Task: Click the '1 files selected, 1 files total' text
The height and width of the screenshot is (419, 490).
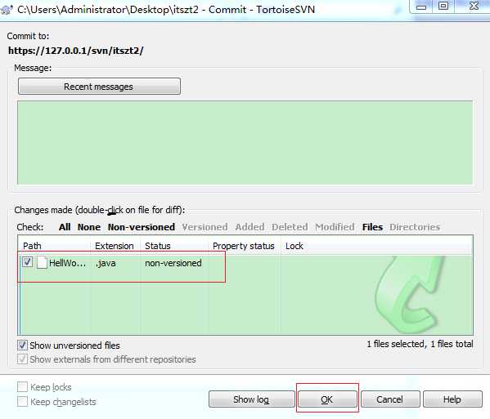Action: click(420, 344)
